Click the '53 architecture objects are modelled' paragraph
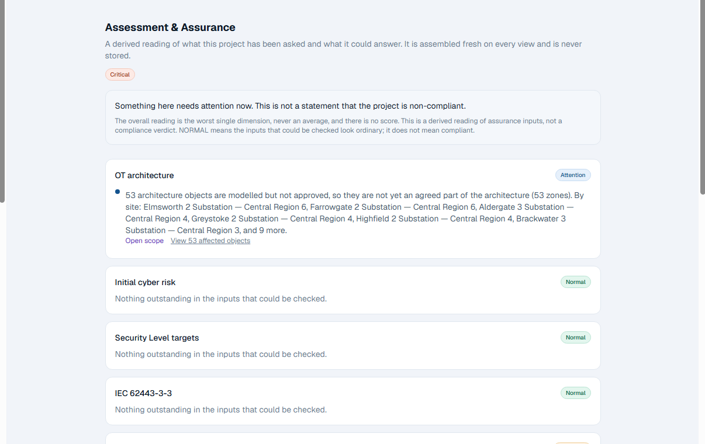The image size is (705, 444). click(x=355, y=213)
